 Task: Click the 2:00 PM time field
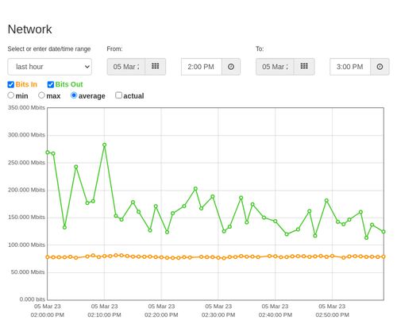tap(202, 67)
